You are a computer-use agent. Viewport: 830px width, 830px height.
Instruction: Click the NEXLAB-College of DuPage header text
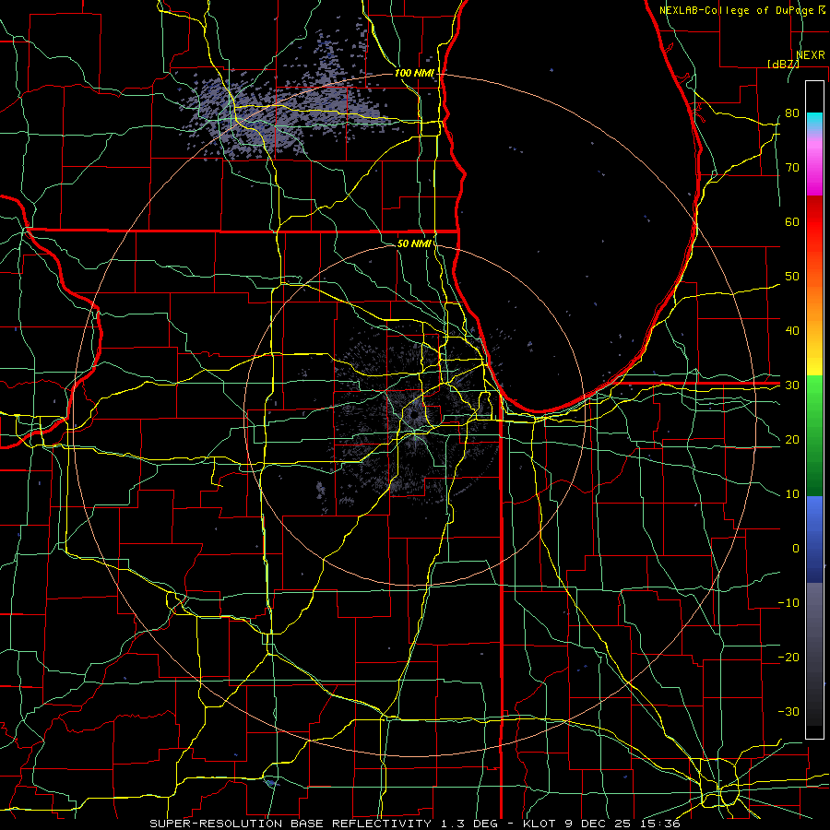738,10
